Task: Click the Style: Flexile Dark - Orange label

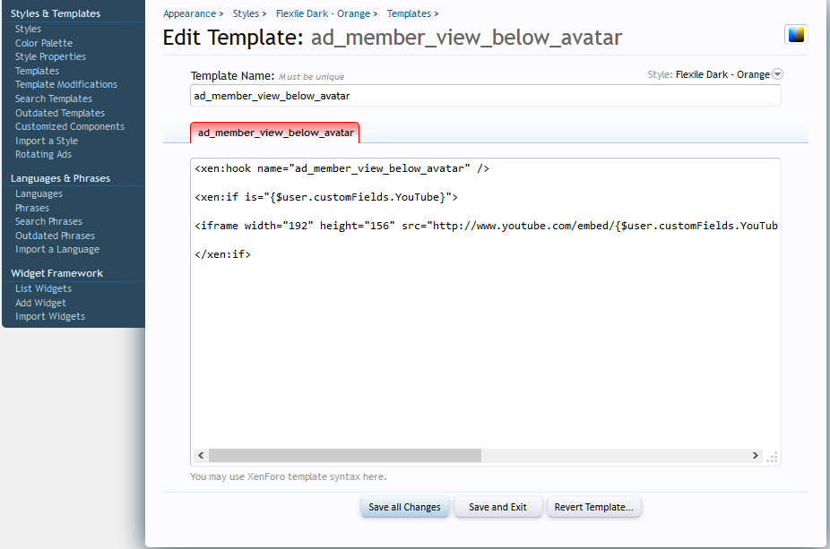Action: (708, 74)
